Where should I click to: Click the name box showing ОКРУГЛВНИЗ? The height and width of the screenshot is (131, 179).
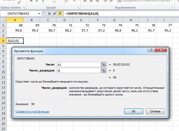point(19,14)
